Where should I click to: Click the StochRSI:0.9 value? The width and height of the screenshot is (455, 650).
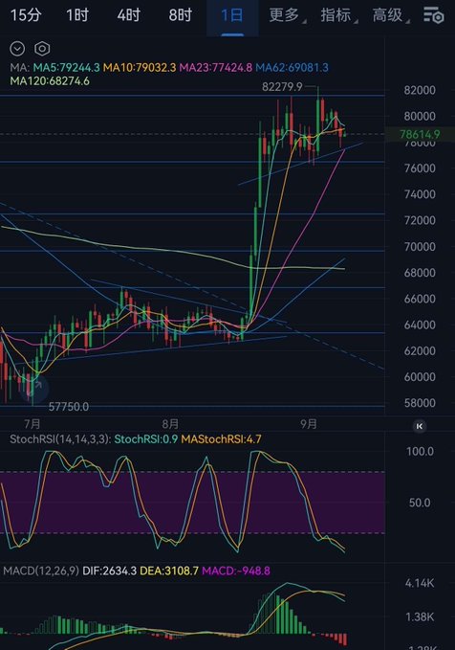146,439
